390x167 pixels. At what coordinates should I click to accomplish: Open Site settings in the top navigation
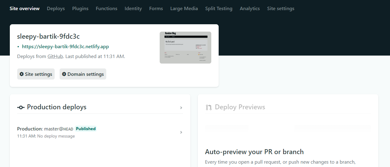[281, 9]
